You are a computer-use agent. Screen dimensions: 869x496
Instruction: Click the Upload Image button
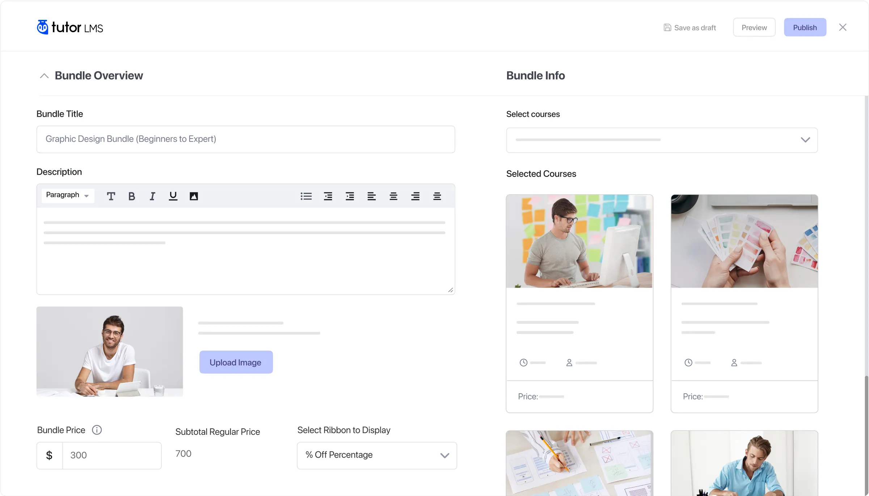click(236, 362)
